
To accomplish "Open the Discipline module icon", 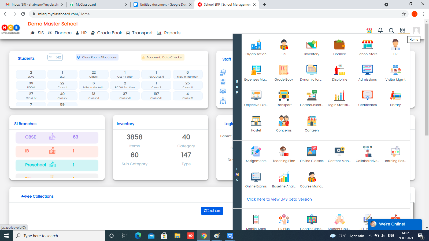I will tap(339, 70).
